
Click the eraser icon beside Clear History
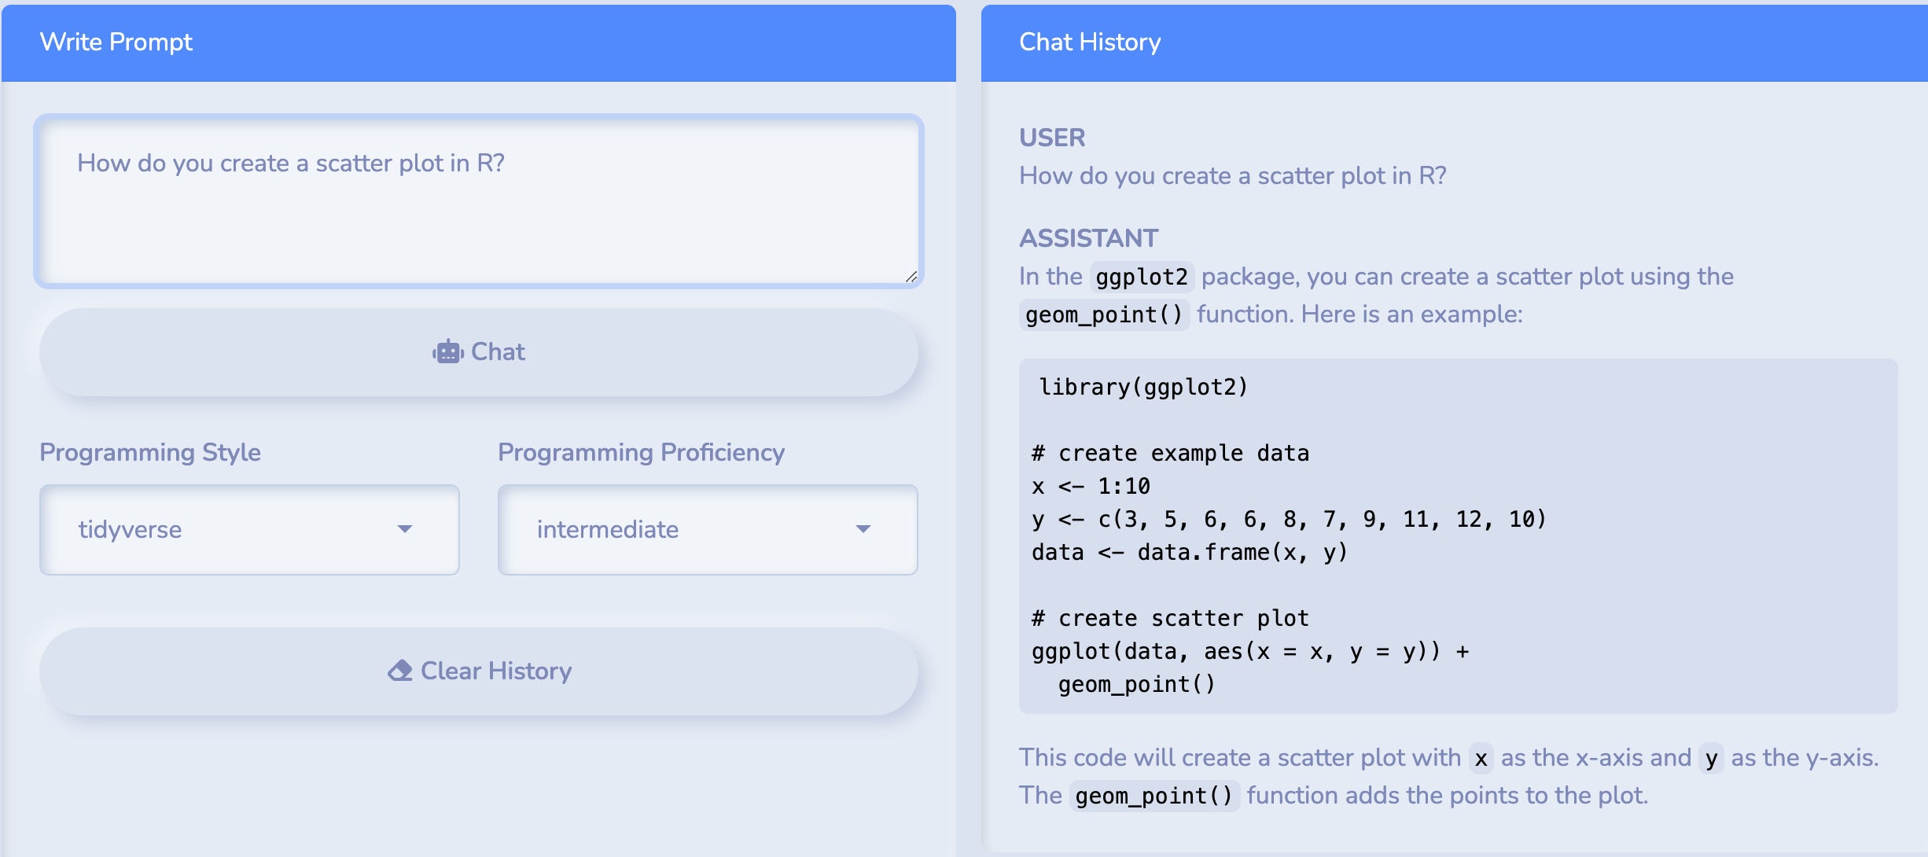[400, 671]
